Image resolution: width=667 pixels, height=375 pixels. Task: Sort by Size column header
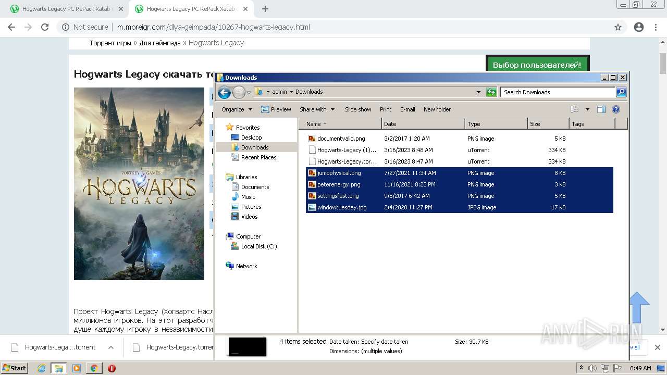tap(548, 124)
